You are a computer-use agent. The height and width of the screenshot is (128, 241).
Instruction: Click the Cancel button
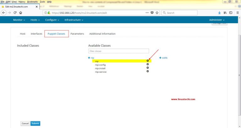(25, 123)
